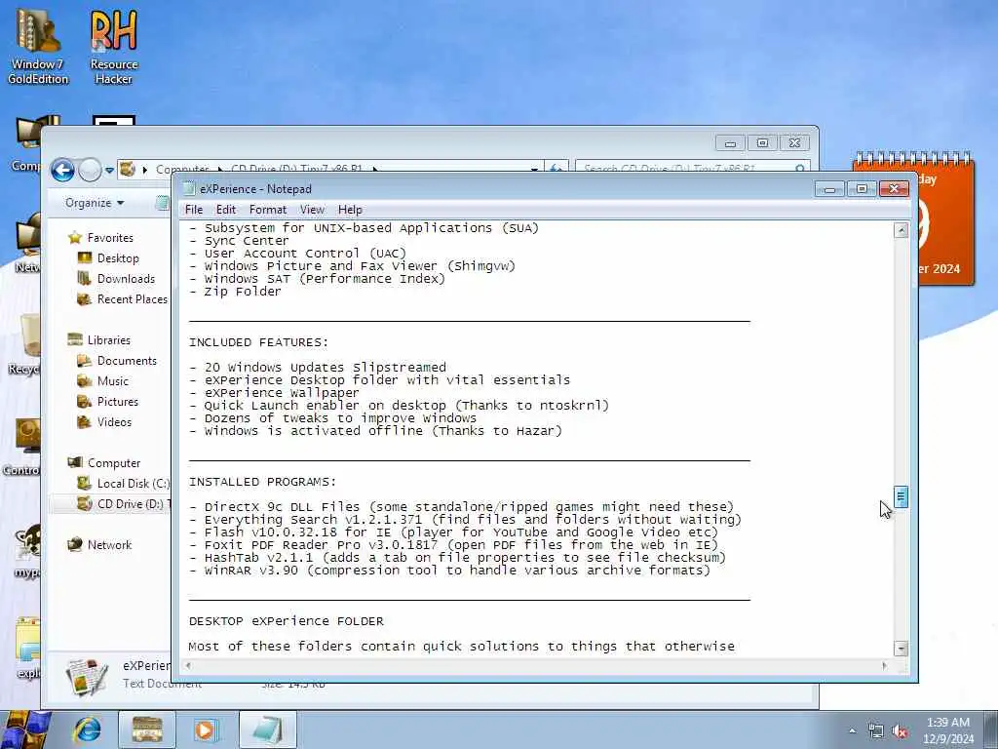Select Network in navigation pane
The image size is (998, 749).
(109, 544)
